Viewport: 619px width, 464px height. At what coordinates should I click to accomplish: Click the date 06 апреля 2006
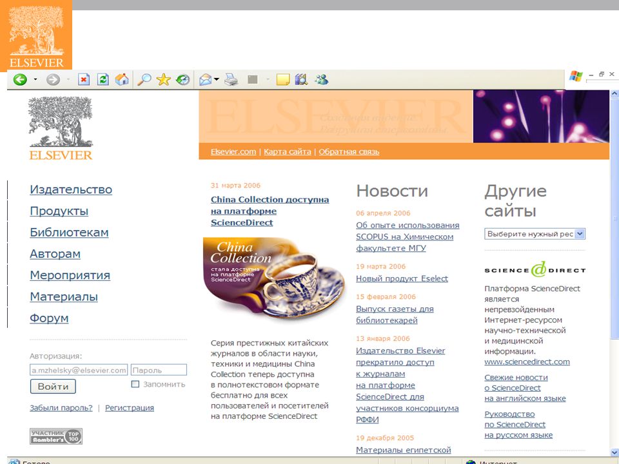point(383,213)
